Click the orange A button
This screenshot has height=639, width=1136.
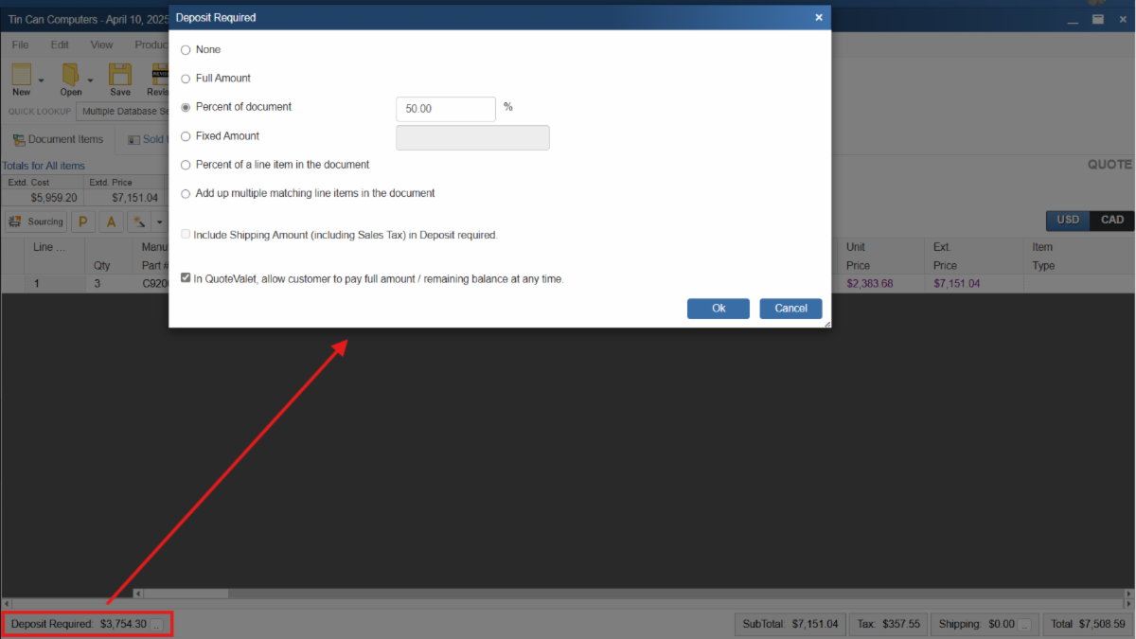(111, 222)
